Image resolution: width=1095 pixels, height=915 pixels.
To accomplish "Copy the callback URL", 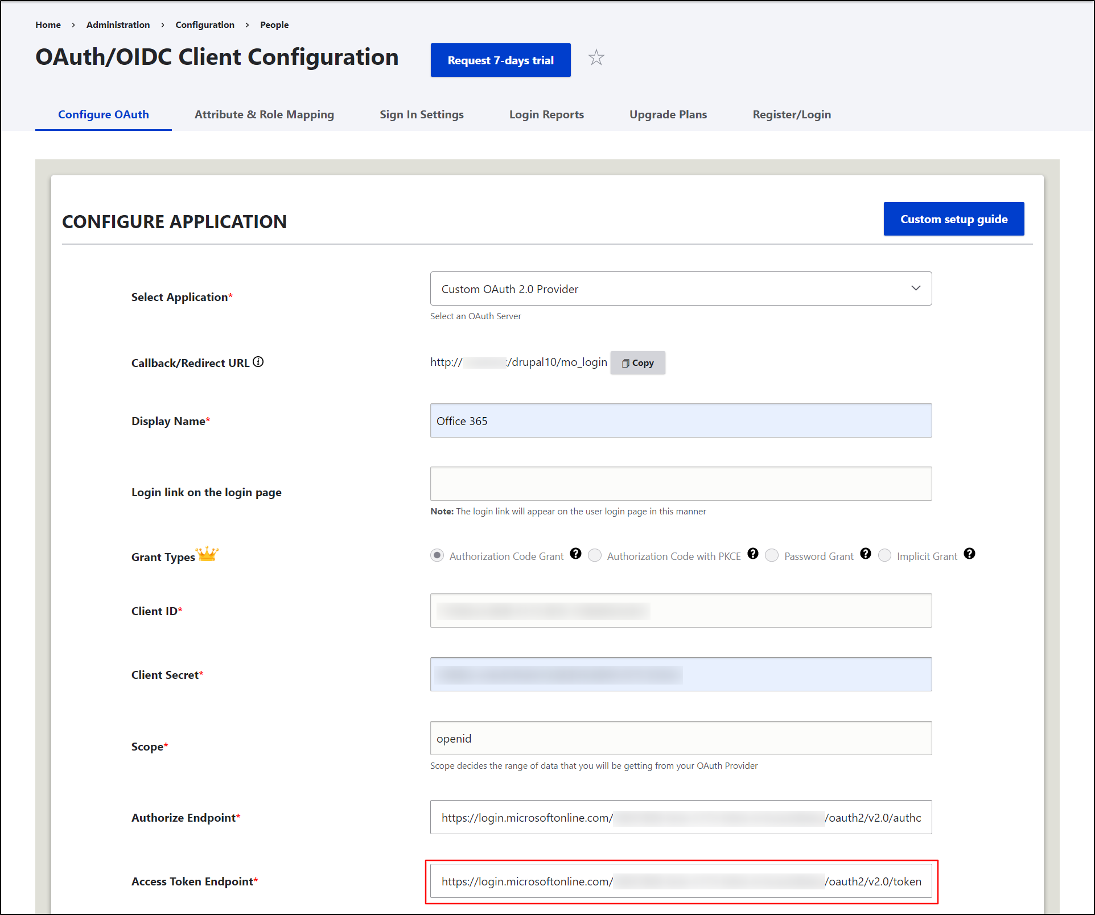I will [637, 363].
